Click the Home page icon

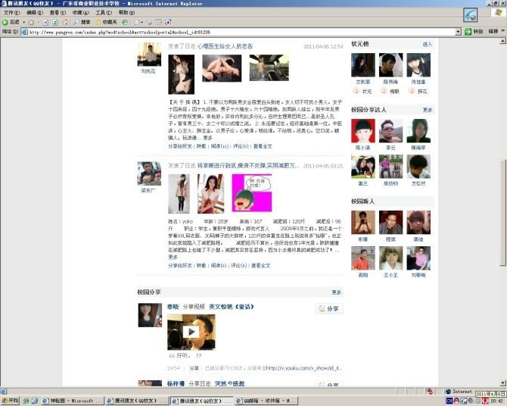[64, 22]
